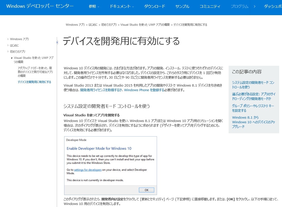Viewport: 282px width, 207px height.
Task: Open the Visual Studio を使った UWP アプリの構築 breadcrumb
Action: click(145, 25)
